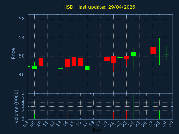Click the red candlestick on day 10
This screenshot has height=134, width=179.
[41, 62]
